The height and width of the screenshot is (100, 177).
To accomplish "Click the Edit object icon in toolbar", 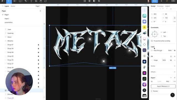I will (85, 1).
